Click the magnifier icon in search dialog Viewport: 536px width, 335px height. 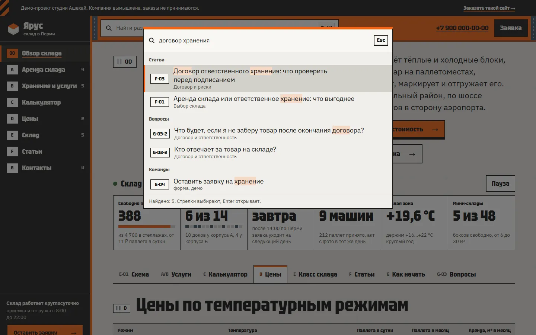(x=152, y=40)
